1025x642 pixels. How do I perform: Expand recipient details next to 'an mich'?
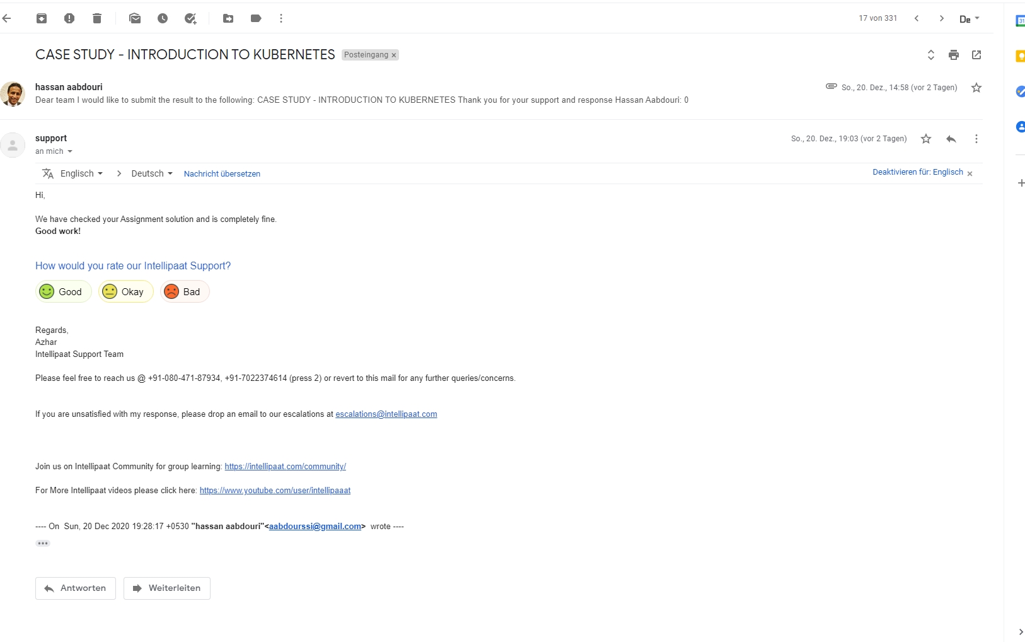point(70,151)
